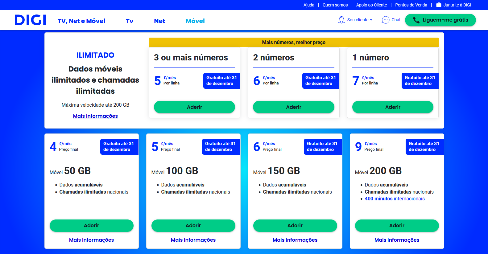Click Aderir for 1 número plan
Image resolution: width=488 pixels, height=254 pixels.
coord(393,107)
